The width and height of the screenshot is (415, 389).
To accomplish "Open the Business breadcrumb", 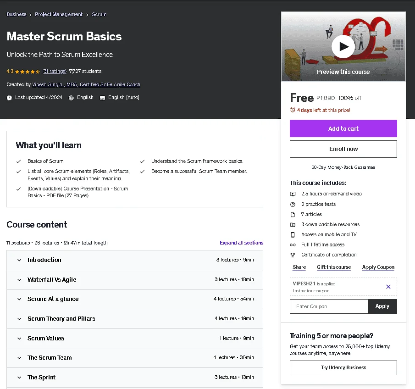I will 17,14.
